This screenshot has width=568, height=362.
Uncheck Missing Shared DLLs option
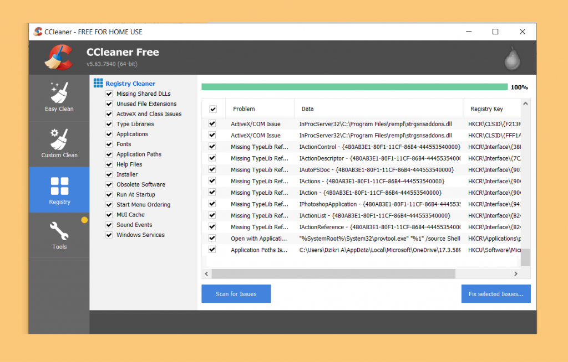tap(109, 94)
